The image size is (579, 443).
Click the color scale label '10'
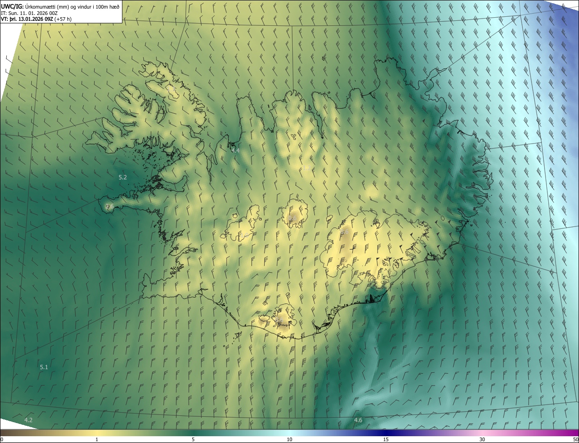[x=289, y=439]
